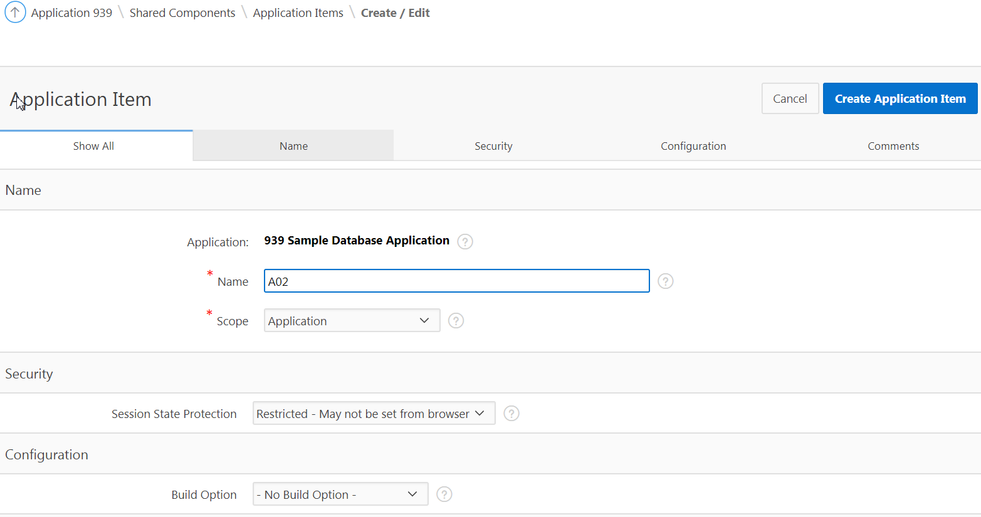Screen dimensions: 981x517
Task: Click inside the Name text field
Action: (456, 281)
